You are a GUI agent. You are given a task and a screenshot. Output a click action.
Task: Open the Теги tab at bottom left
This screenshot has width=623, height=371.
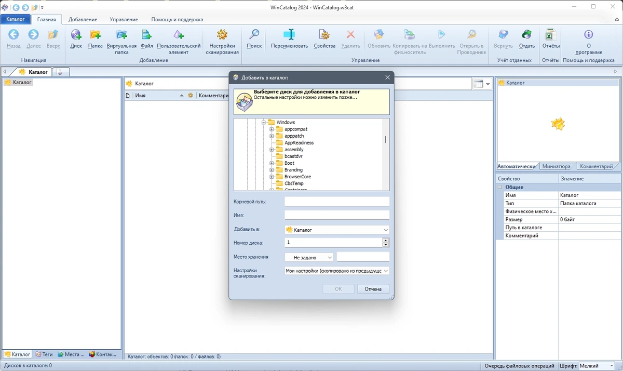(44, 354)
